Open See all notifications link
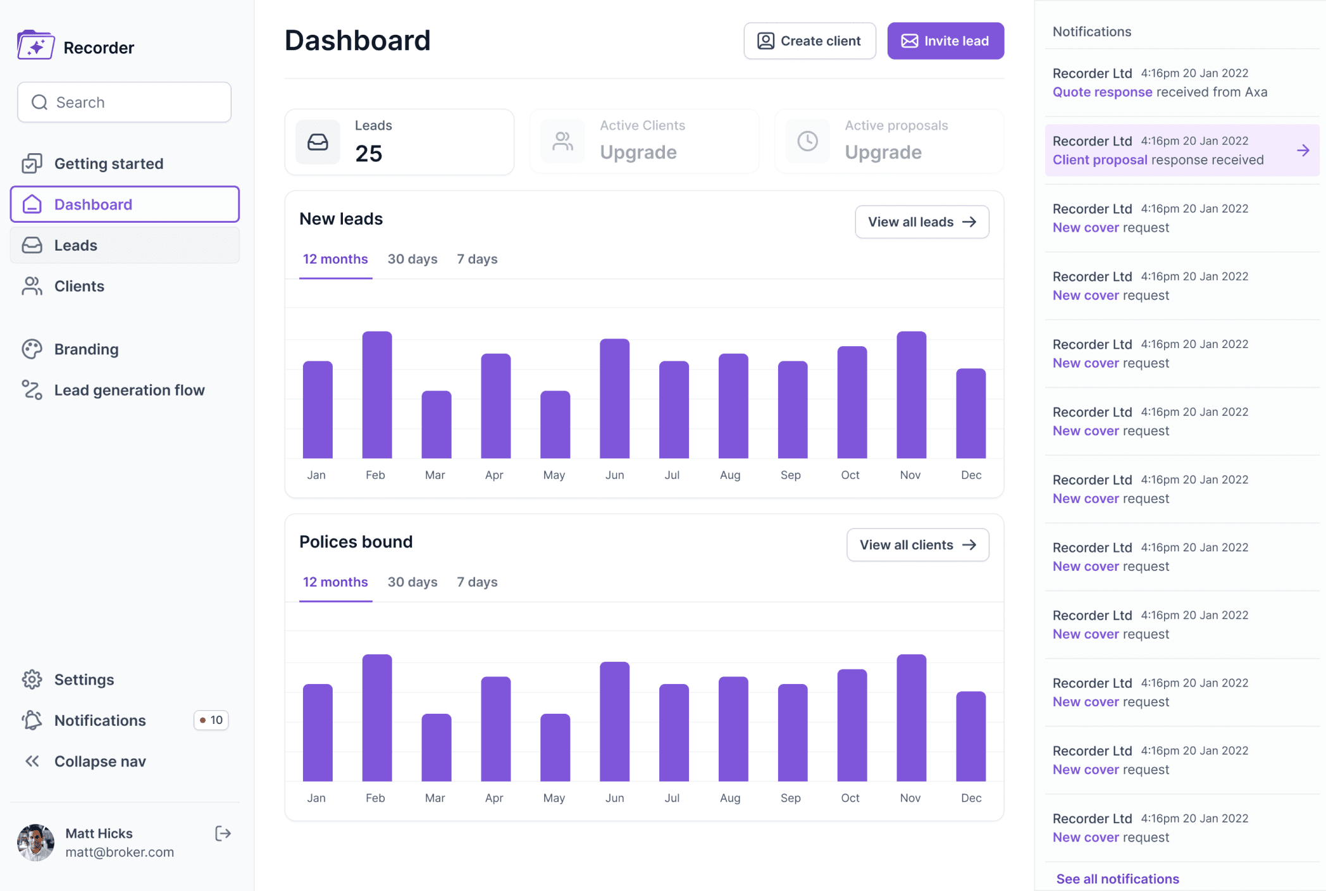Screen dimensions: 1326x891 pyautogui.click(x=1117, y=879)
